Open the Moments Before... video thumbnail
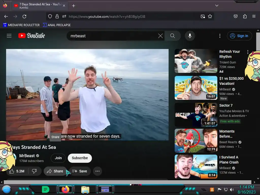This screenshot has width=260, height=195. (x=196, y=141)
